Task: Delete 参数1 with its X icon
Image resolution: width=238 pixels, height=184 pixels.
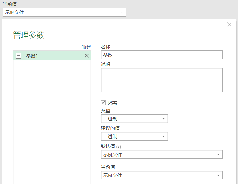Action: pyautogui.click(x=86, y=56)
